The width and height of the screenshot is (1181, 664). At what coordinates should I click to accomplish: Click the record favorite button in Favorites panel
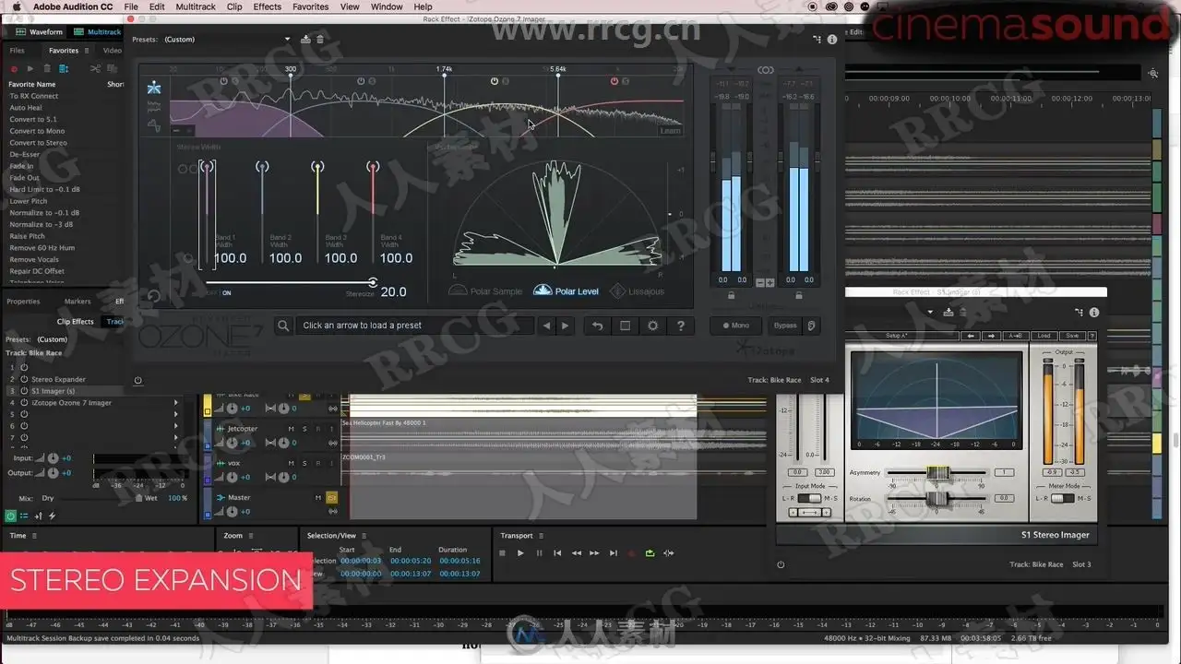point(15,68)
